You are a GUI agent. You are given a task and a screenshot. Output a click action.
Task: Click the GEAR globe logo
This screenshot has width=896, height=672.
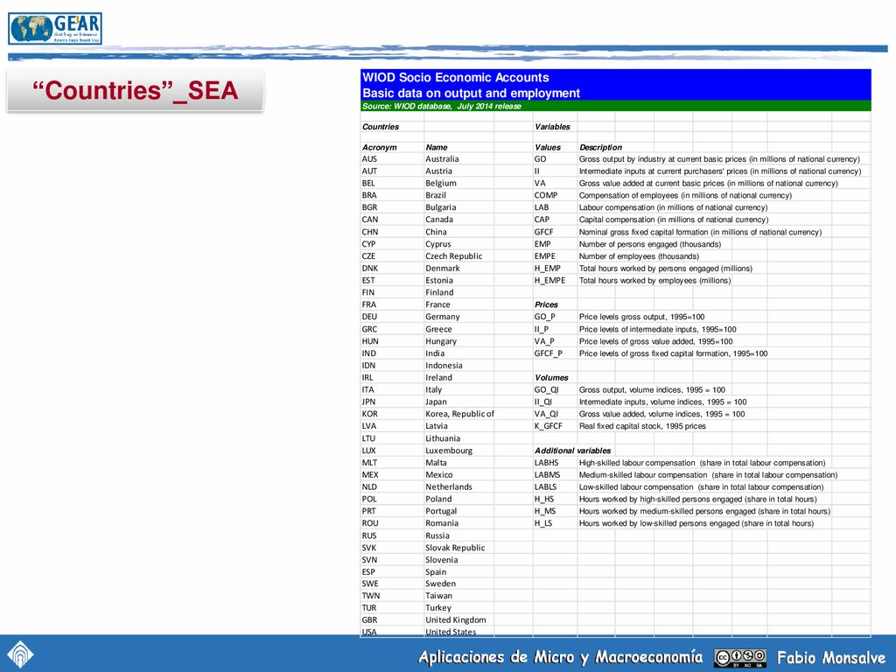[55, 29]
